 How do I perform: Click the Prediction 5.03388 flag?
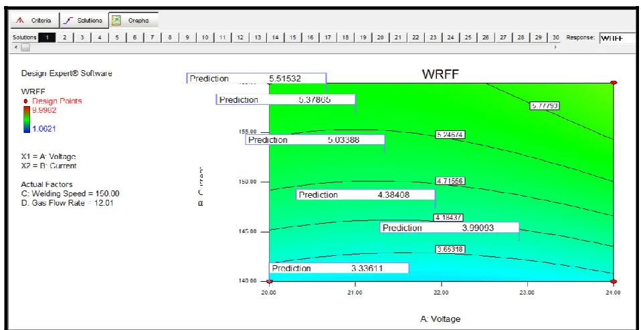[315, 140]
